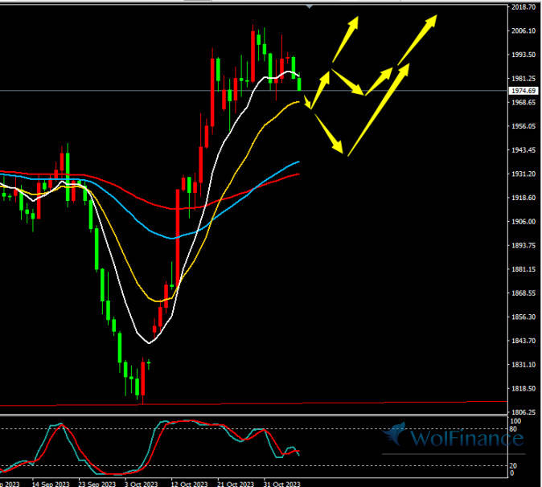Screen dimensions: 542x487
Task: Select the gray current price horizontal line
Action: pos(254,91)
